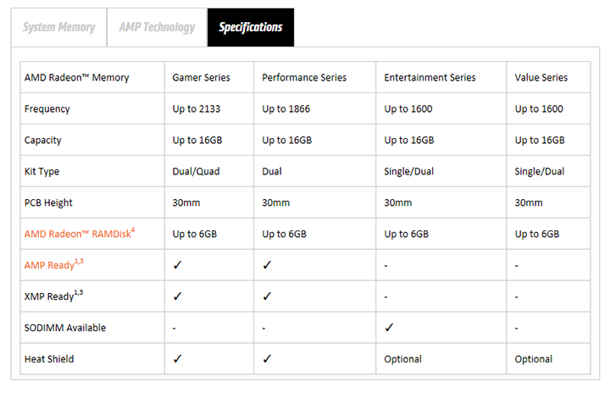Click AMP Ready checkmark for Performance Series
Image resolution: width=610 pixels, height=393 pixels.
[267, 265]
